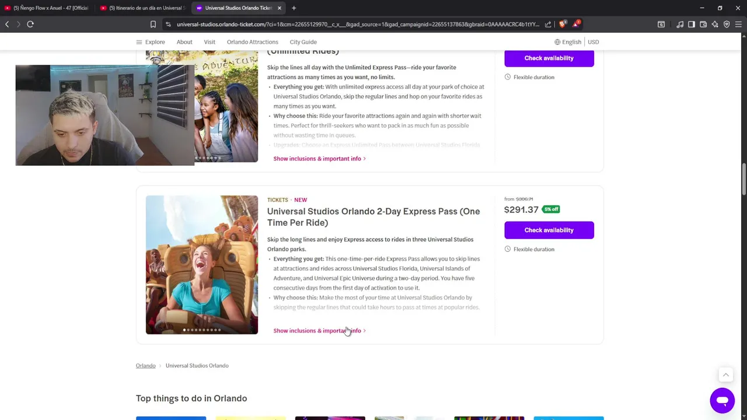The height and width of the screenshot is (420, 747).
Task: Click the breadcrumb chevron separator after Orlando
Action: (x=160, y=366)
